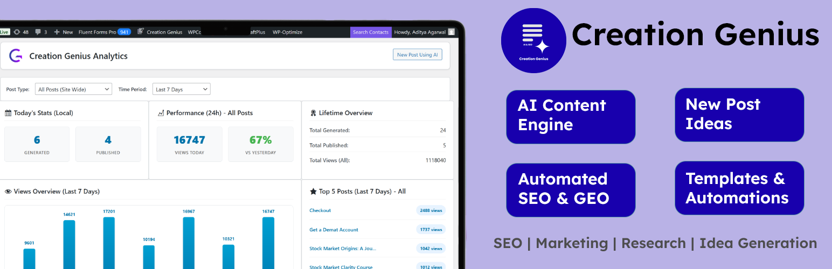Click the 67% vs Yesterday card
Image resolution: width=832 pixels, height=269 pixels.
(261, 144)
